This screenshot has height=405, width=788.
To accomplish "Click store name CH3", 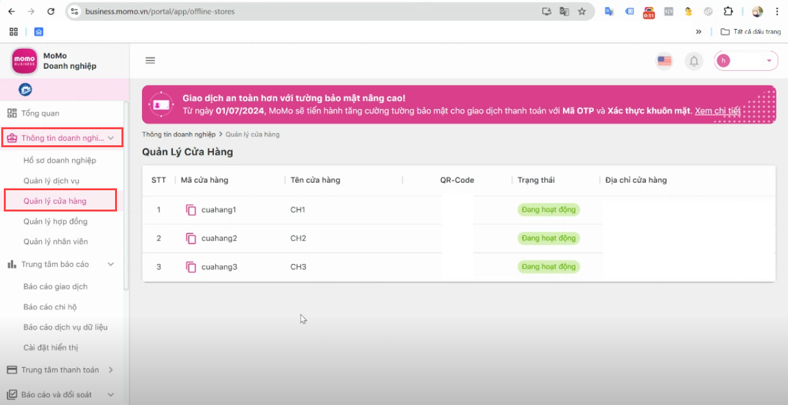I will 298,267.
